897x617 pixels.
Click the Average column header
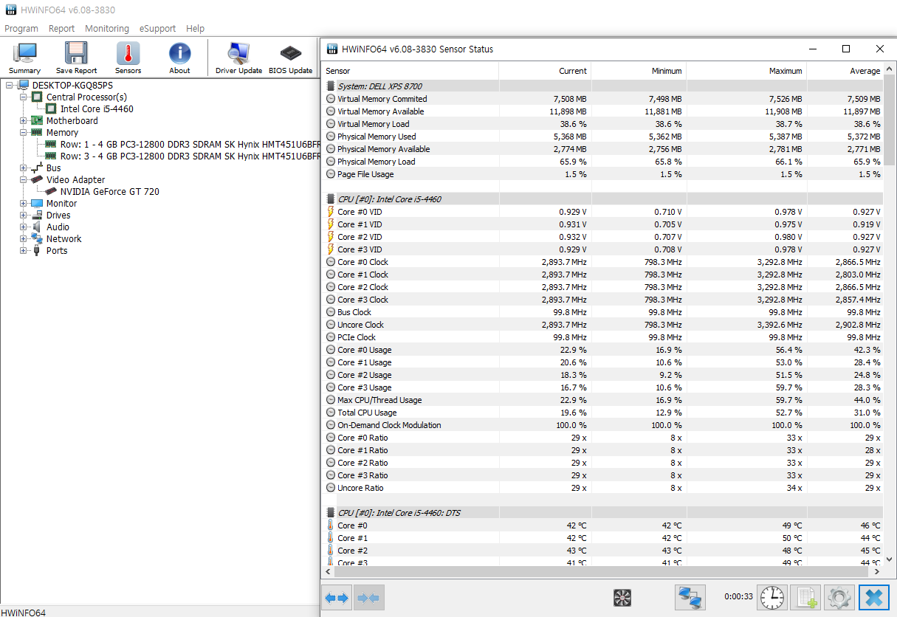tap(845, 71)
